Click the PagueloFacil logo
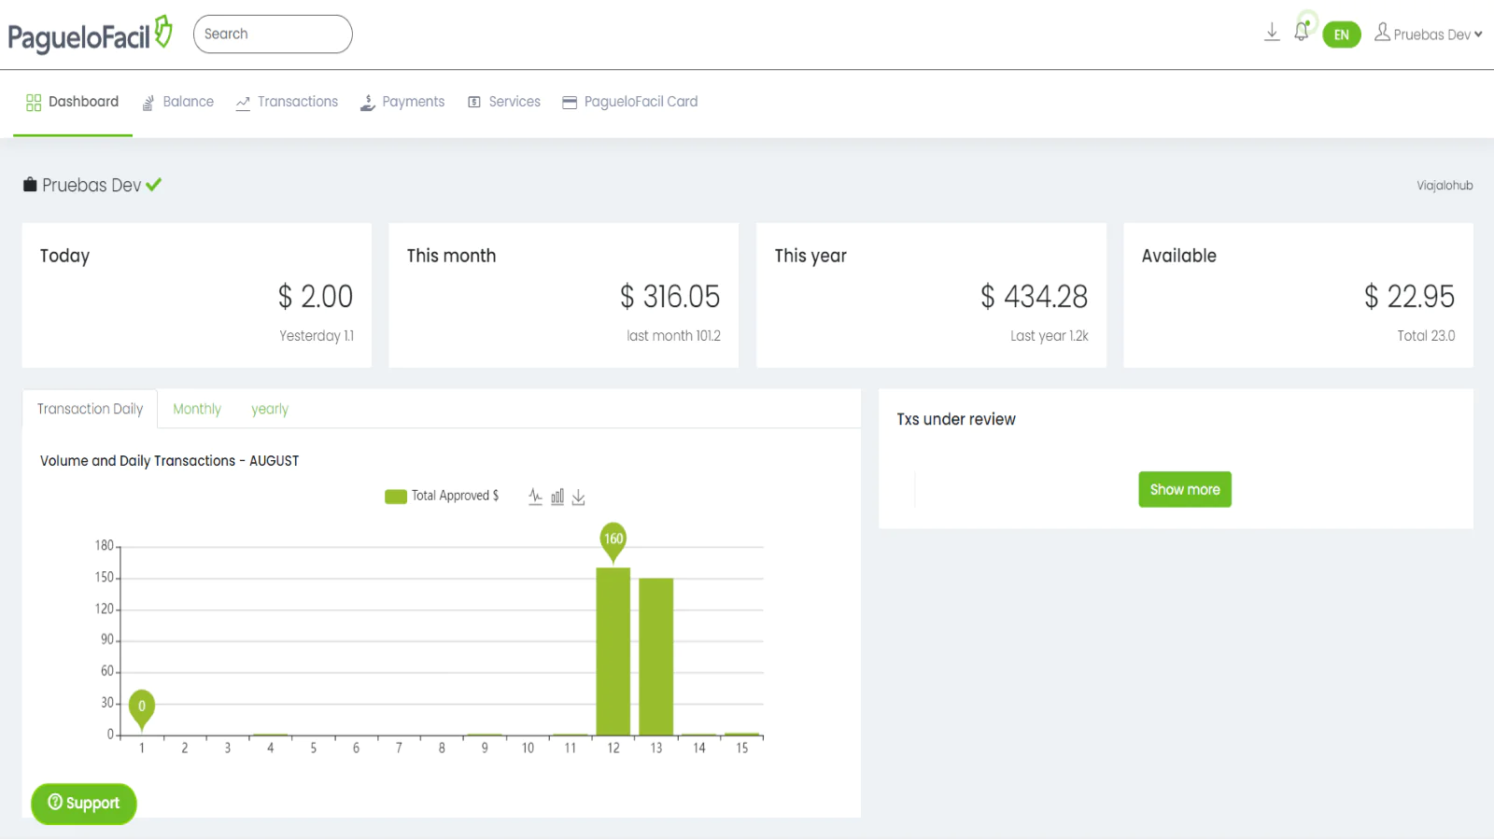This screenshot has width=1494, height=840. [90, 35]
